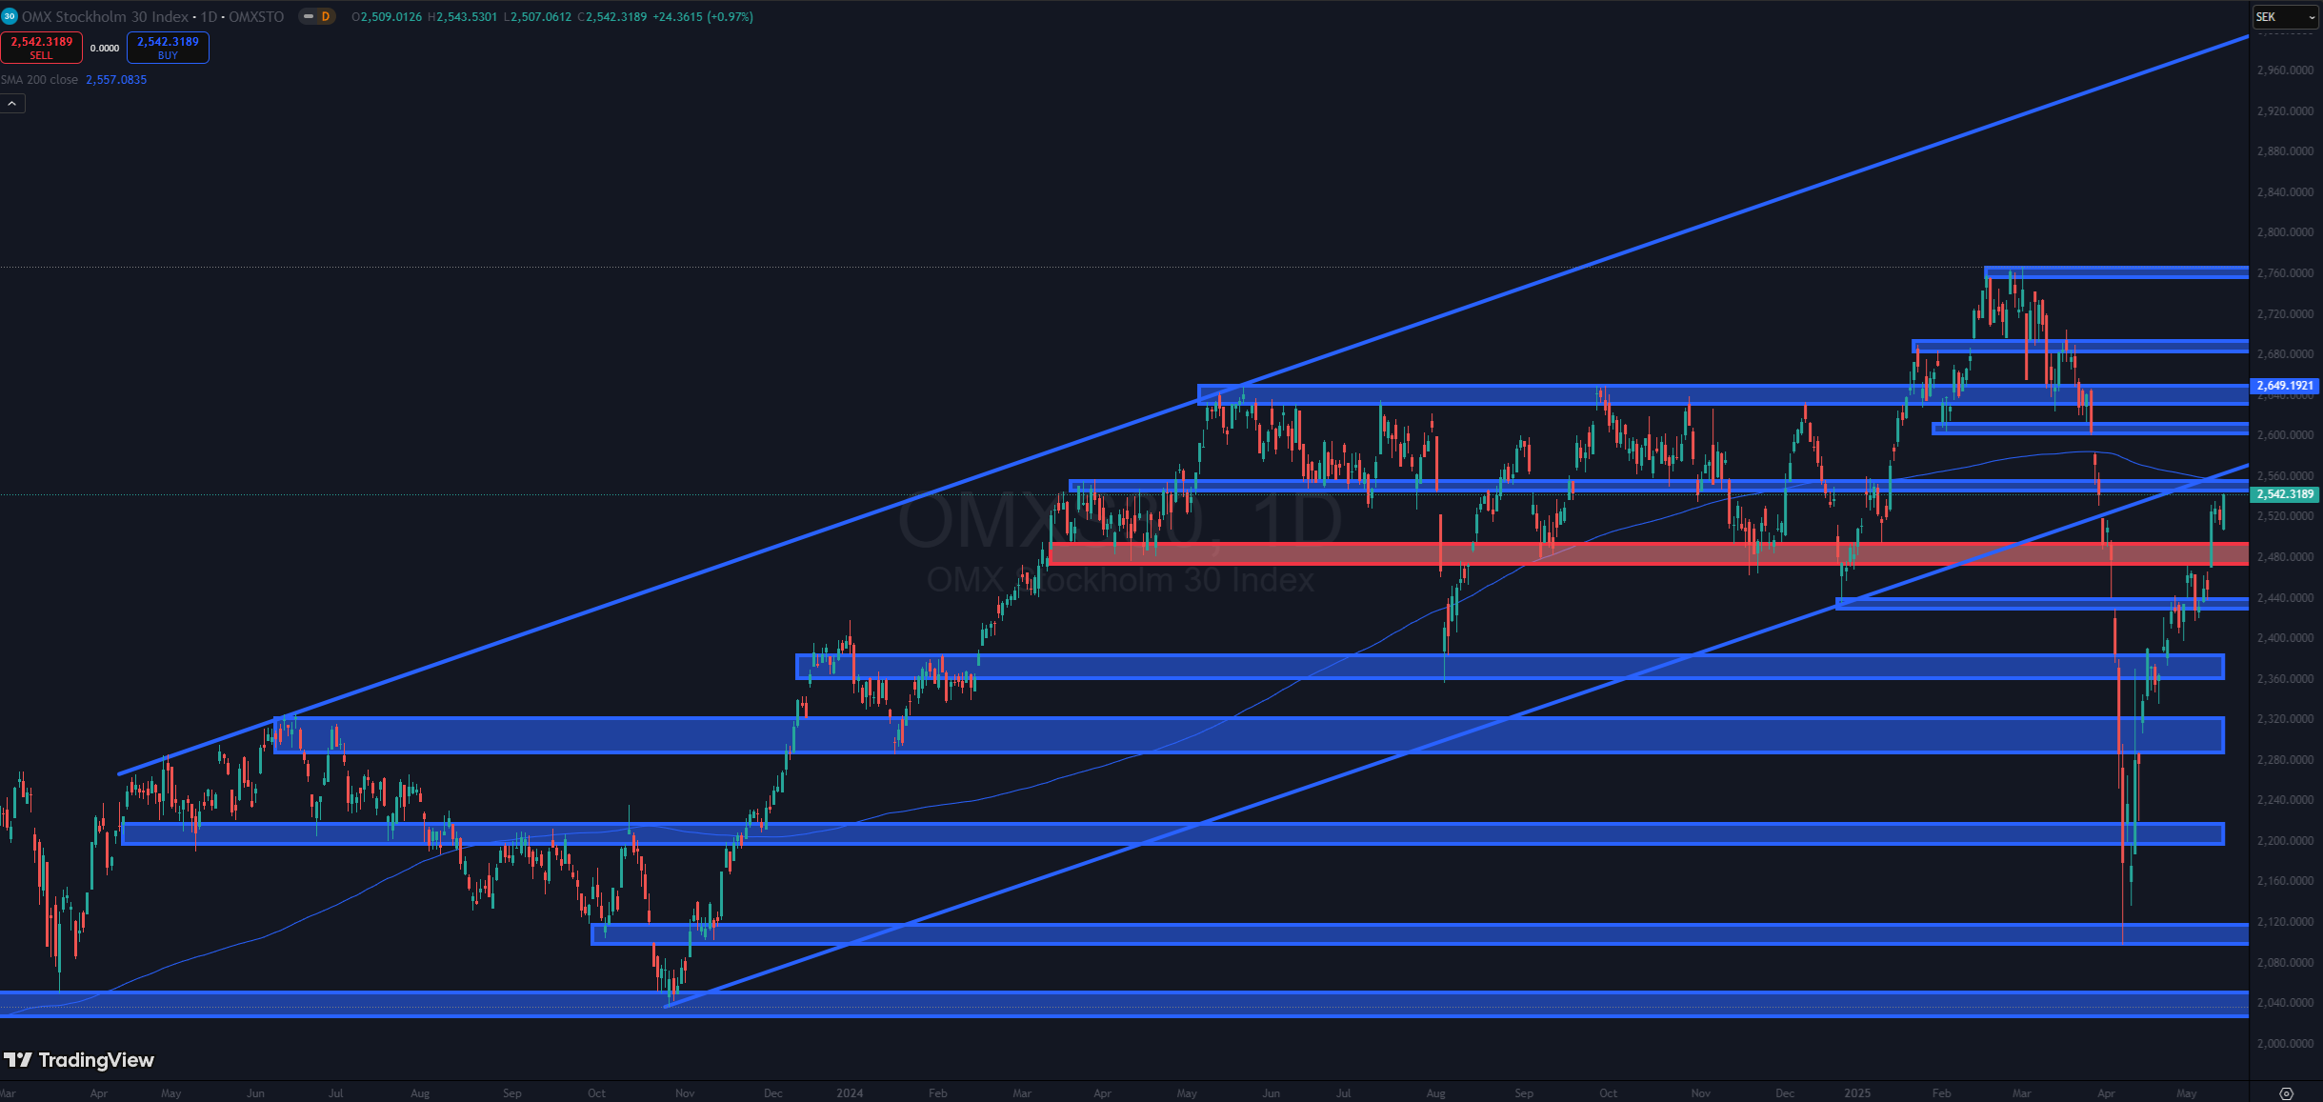Click the 2025 label on time axis
The image size is (2323, 1102).
[1857, 1093]
